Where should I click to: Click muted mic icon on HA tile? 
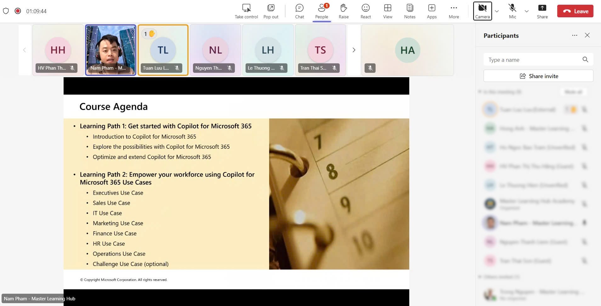pyautogui.click(x=370, y=68)
